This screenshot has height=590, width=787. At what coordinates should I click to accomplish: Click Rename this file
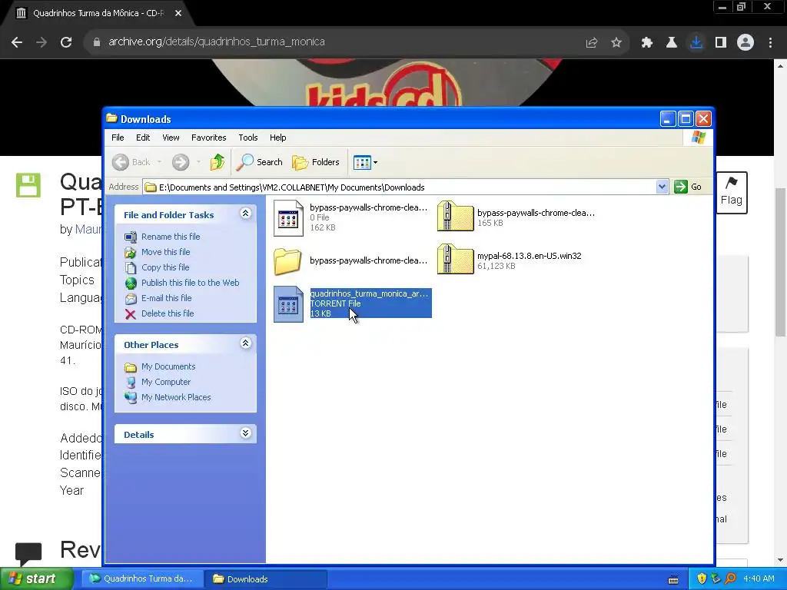(x=171, y=237)
